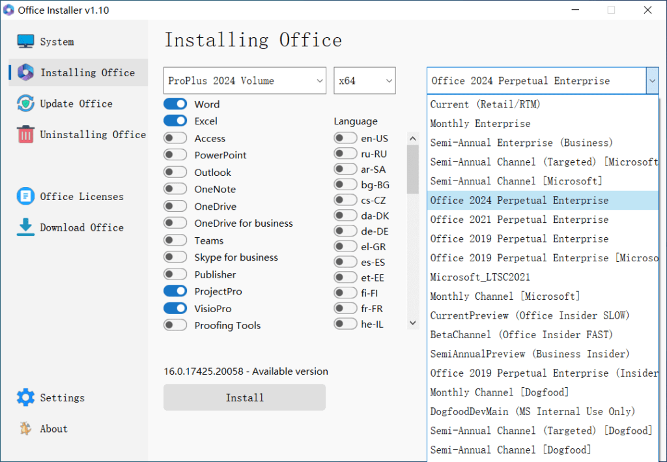Open the Settings page
The width and height of the screenshot is (667, 462).
click(62, 397)
